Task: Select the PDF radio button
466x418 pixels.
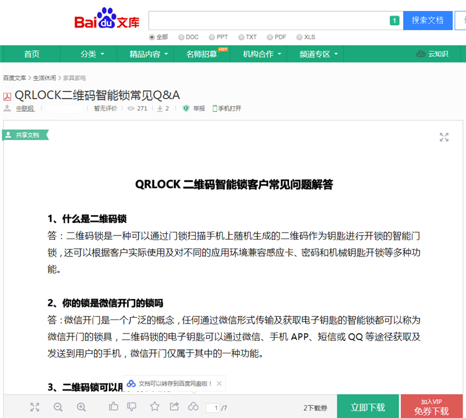Action: 270,37
